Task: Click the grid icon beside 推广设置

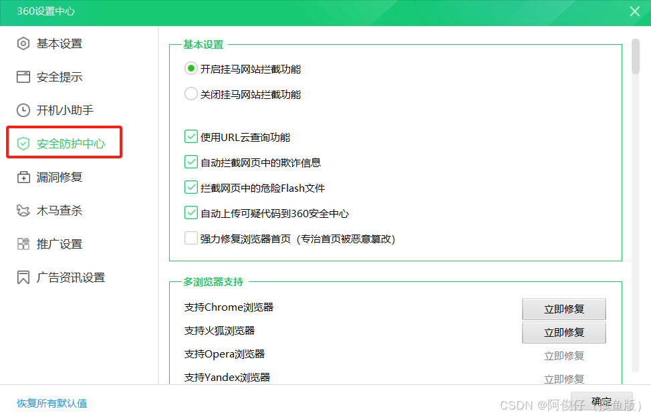Action: coord(23,244)
